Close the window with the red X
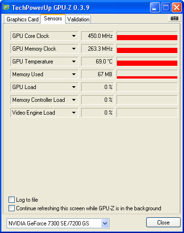Viewport: 184px width, 233px height. coord(176,8)
